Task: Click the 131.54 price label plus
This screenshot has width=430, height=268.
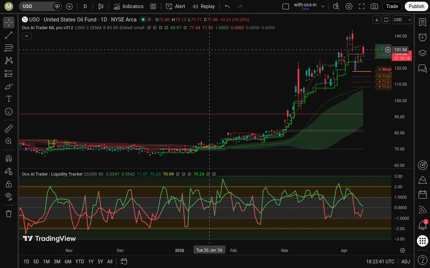Action: 388,50
